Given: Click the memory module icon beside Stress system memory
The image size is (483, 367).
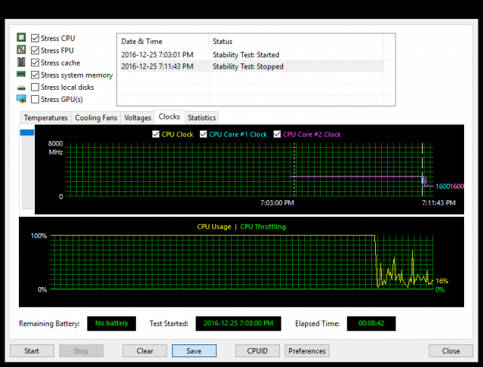Looking at the screenshot, I should 22,75.
